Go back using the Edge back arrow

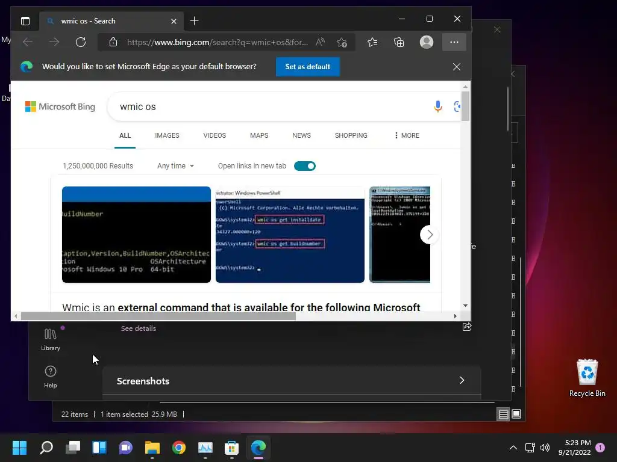(x=28, y=42)
